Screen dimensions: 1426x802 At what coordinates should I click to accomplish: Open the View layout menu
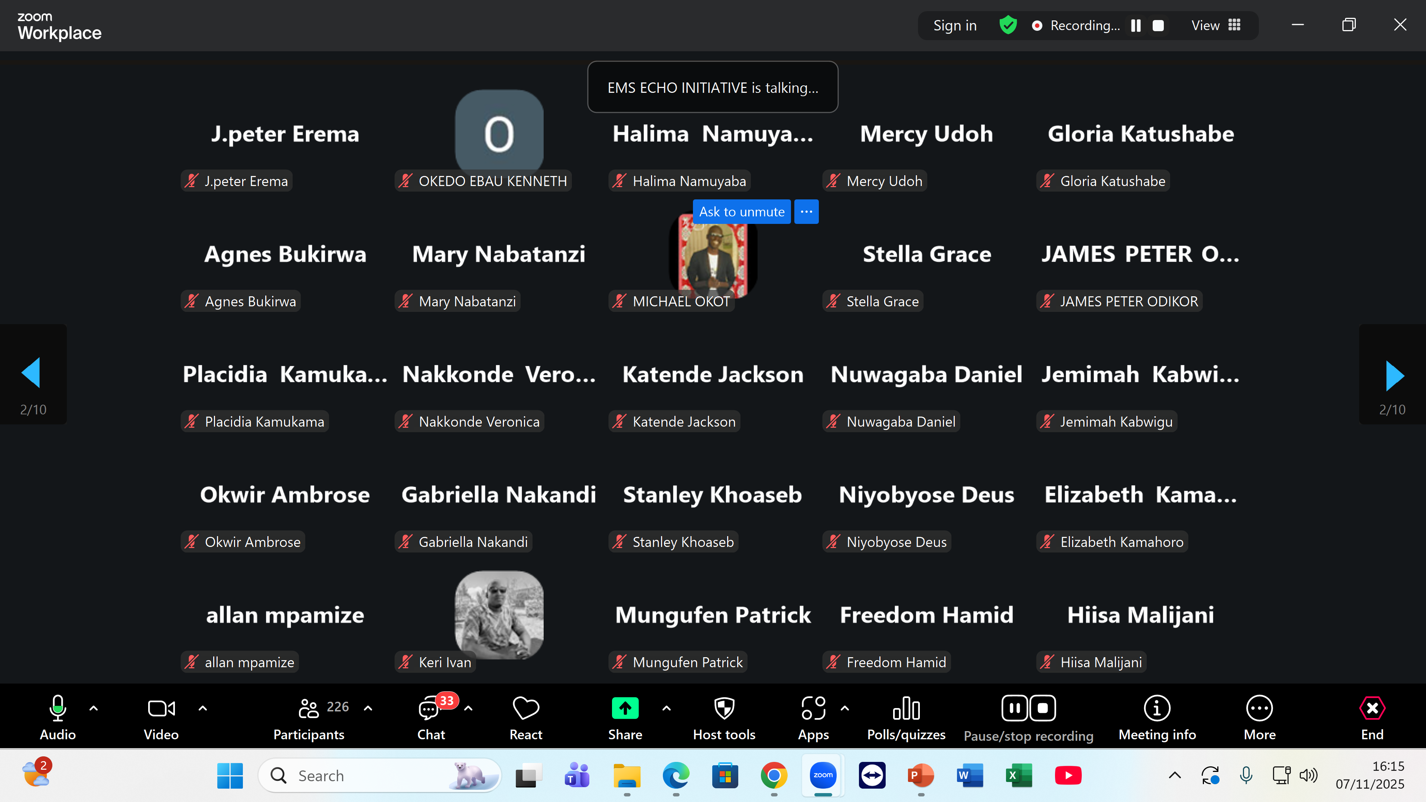(1216, 26)
